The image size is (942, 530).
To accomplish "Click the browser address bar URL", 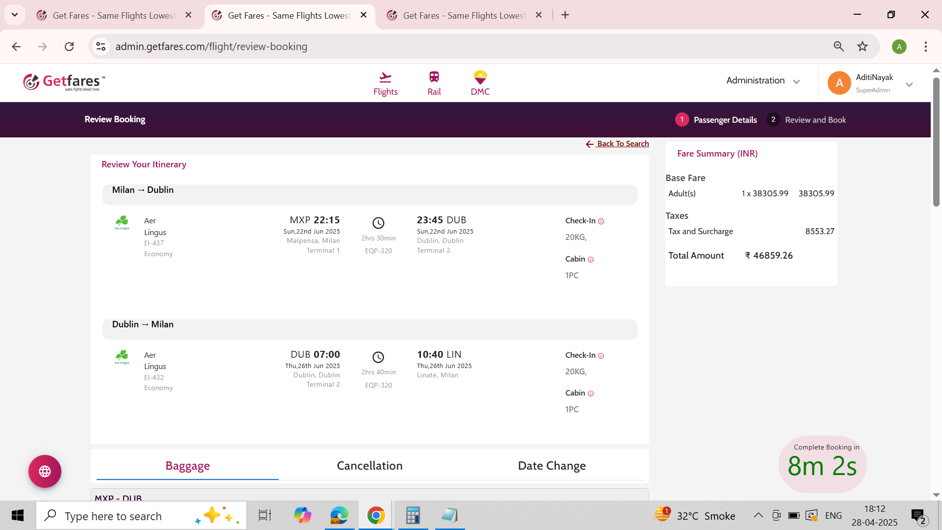I will click(211, 47).
